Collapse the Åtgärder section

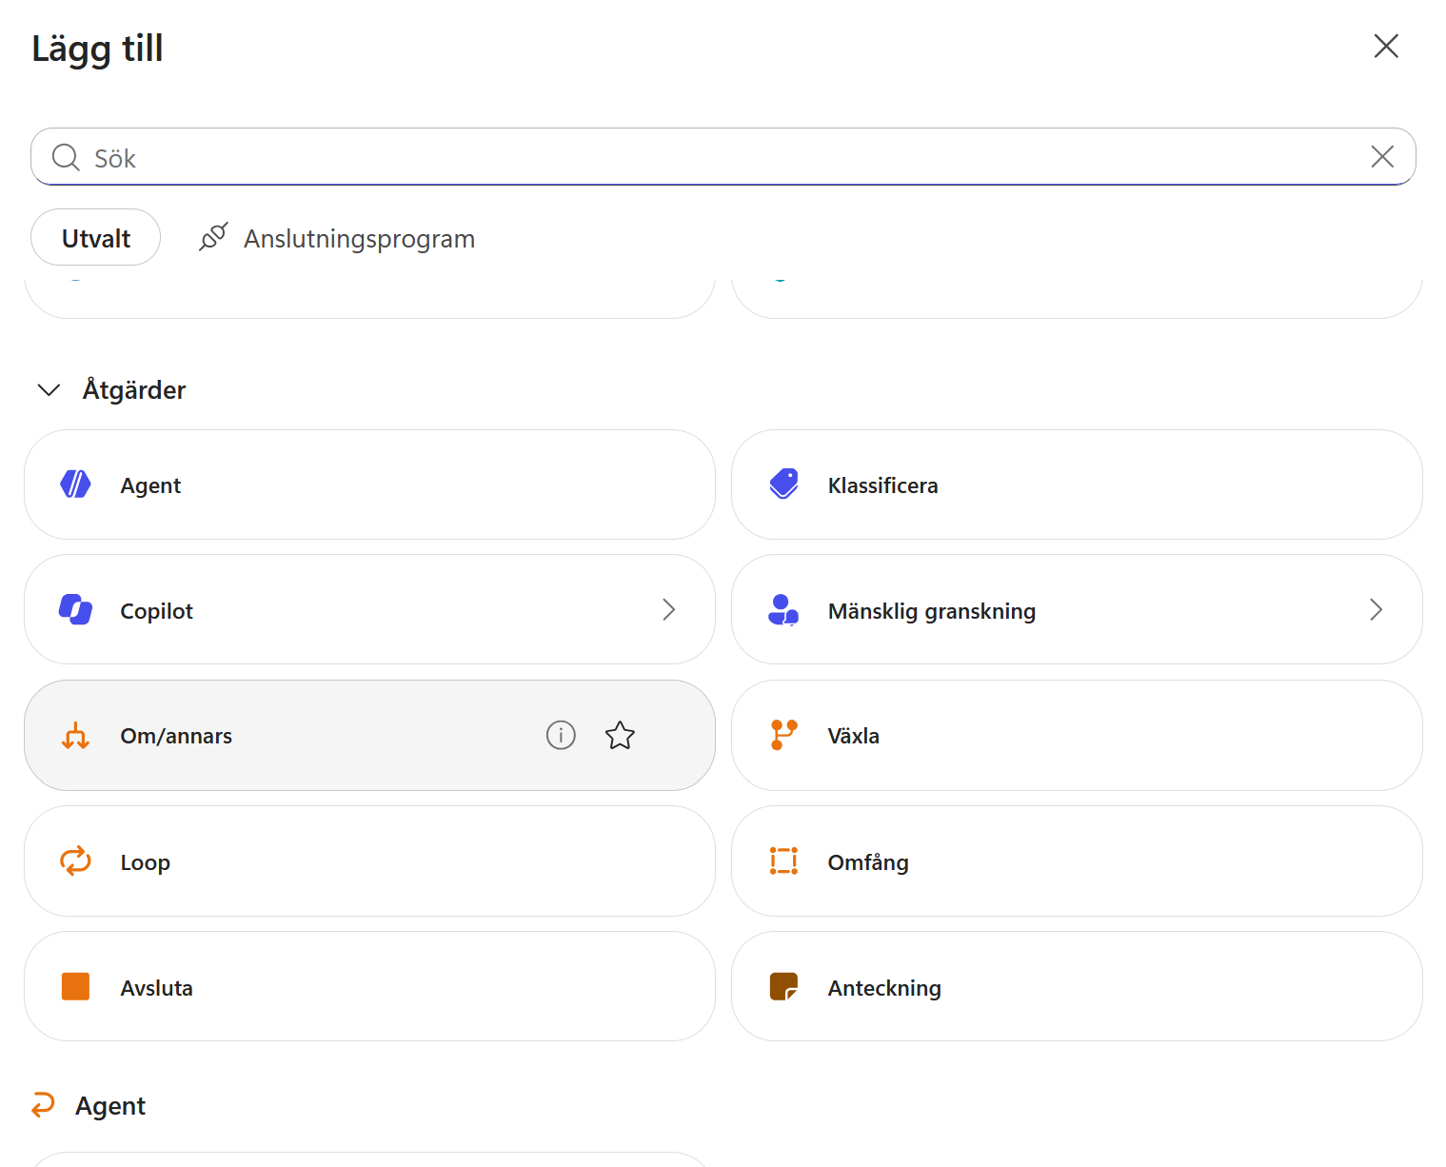pos(49,390)
